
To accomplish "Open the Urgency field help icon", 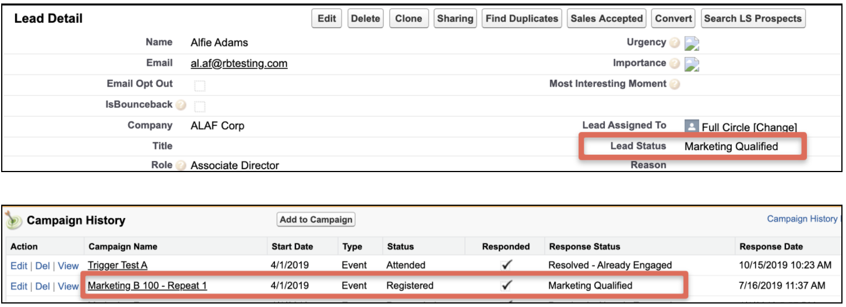I will coord(675,43).
